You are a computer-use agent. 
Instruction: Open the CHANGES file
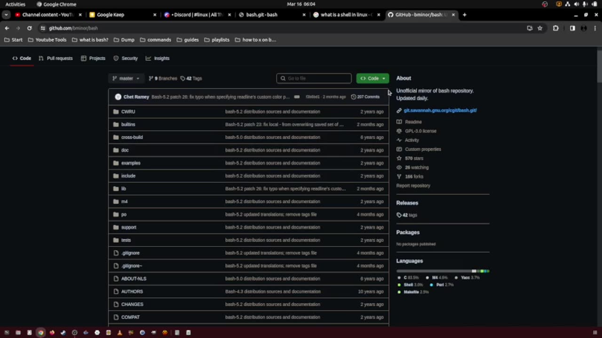(x=132, y=304)
